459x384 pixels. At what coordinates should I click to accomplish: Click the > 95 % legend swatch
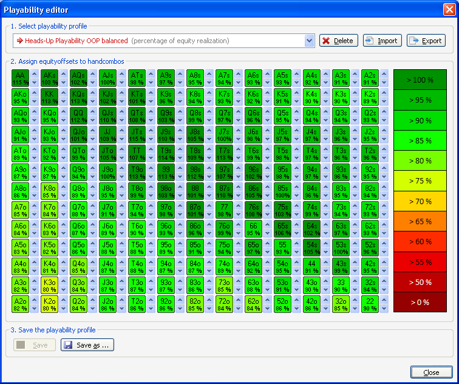(x=420, y=100)
